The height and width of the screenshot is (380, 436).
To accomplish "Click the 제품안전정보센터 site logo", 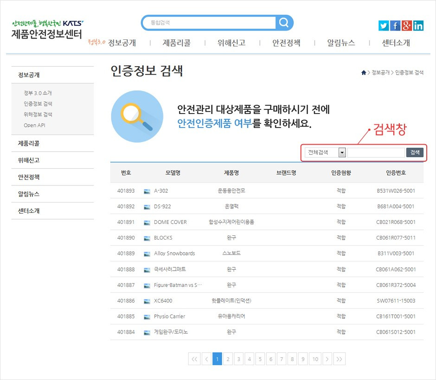I will click(x=47, y=30).
